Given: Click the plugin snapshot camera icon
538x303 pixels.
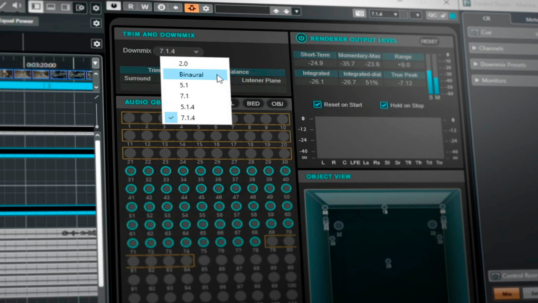Looking at the screenshot, I should click(x=360, y=13).
